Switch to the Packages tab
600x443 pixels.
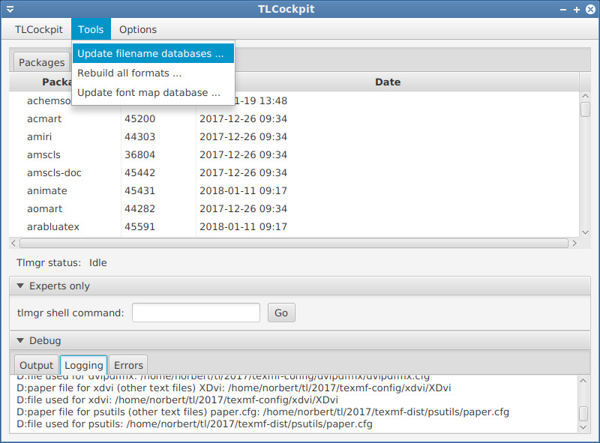[41, 62]
